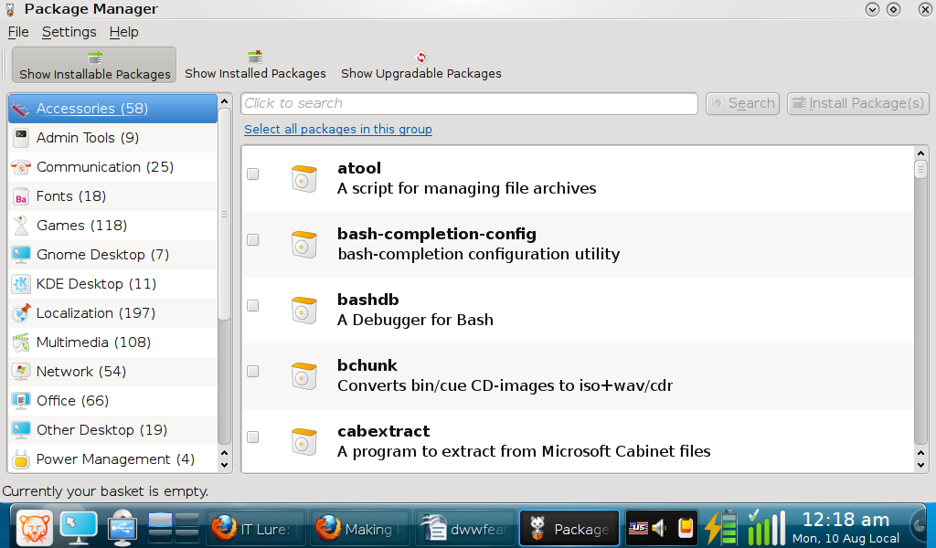Click the Search button
The width and height of the screenshot is (936, 548).
click(x=742, y=103)
